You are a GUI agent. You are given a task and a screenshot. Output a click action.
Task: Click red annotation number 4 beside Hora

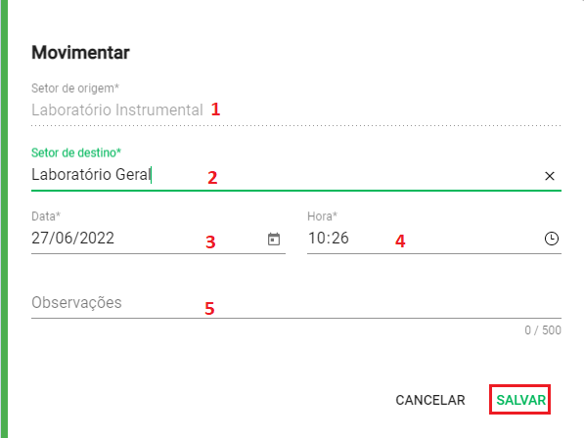(400, 241)
